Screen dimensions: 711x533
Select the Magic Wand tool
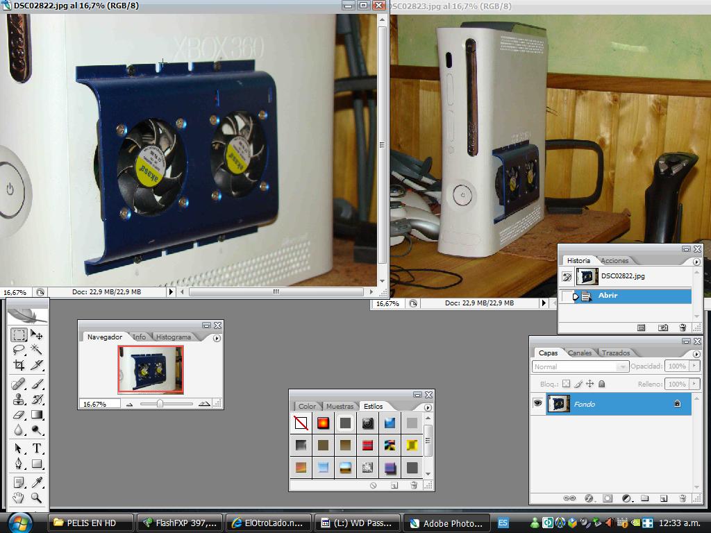pyautogui.click(x=37, y=350)
